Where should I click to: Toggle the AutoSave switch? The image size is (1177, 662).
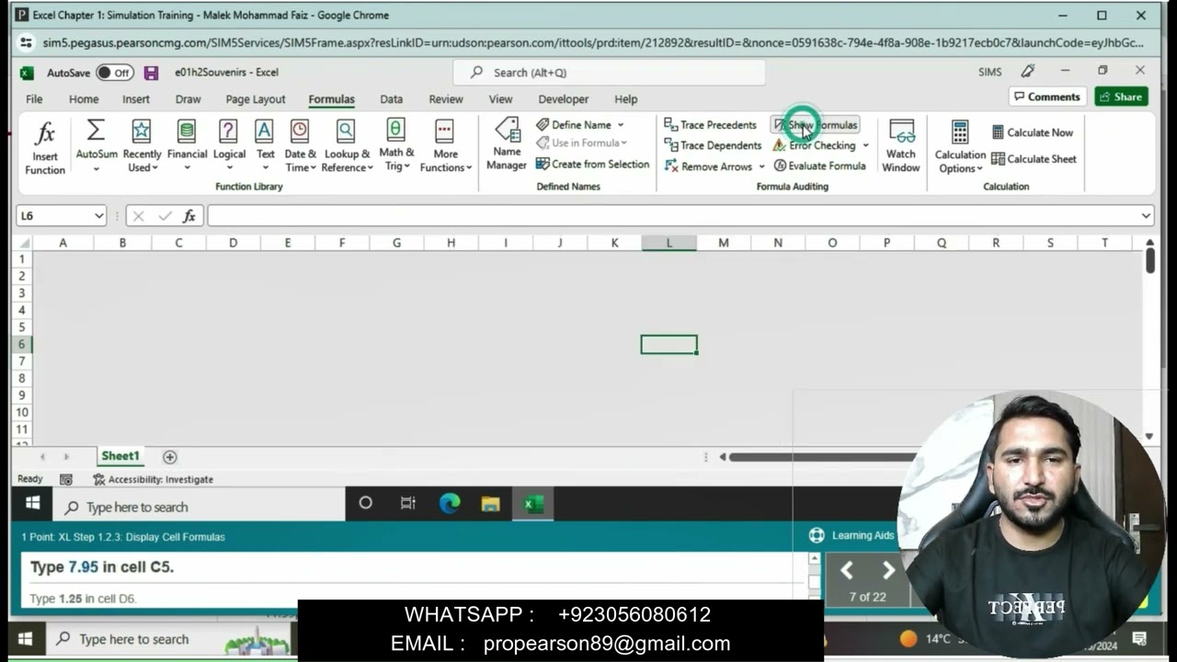(115, 73)
